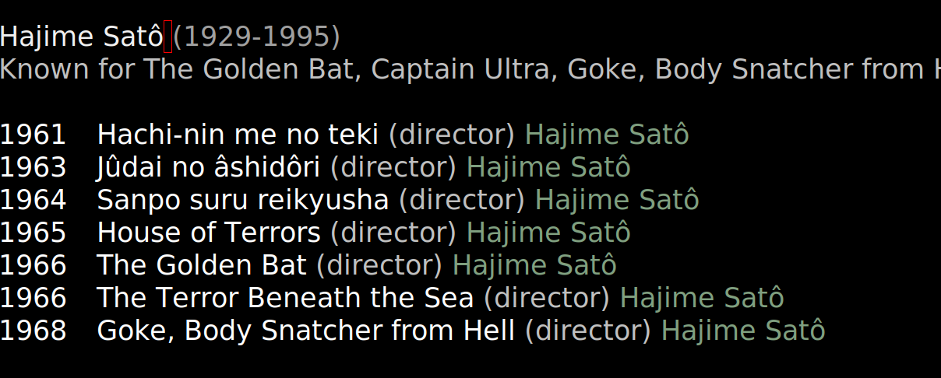Click green Hajime Satô name beside House of Terrors

pyautogui.click(x=548, y=233)
